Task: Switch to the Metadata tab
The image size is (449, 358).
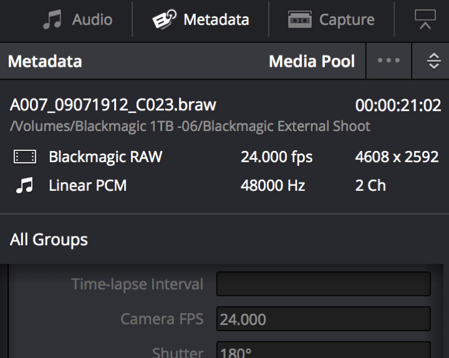Action: click(x=200, y=19)
